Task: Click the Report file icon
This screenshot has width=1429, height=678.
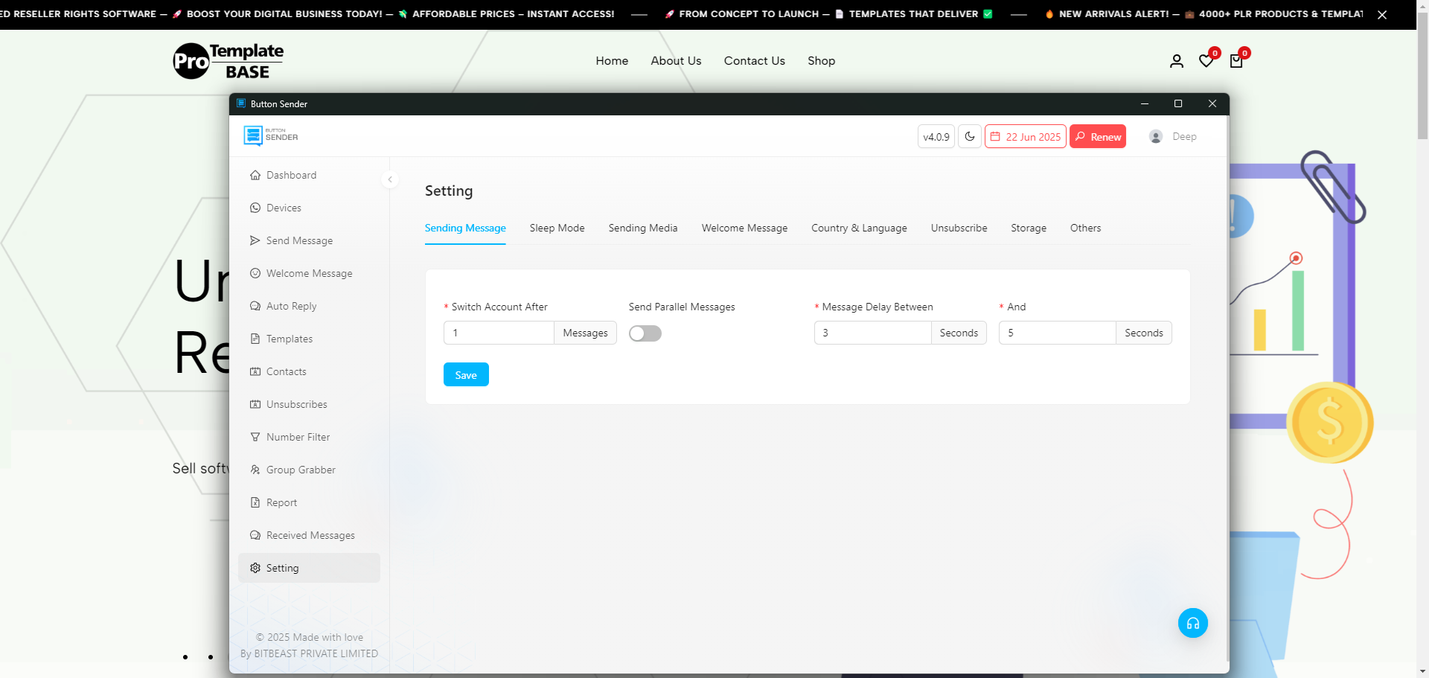Action: click(x=255, y=502)
